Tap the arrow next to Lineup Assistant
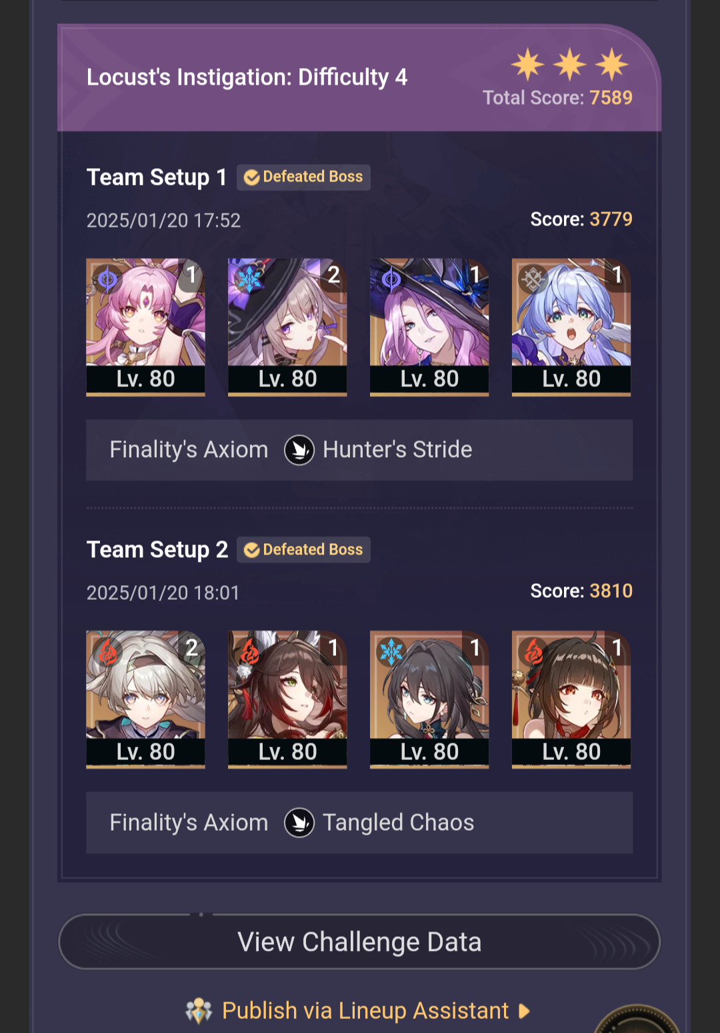 pyautogui.click(x=524, y=1011)
